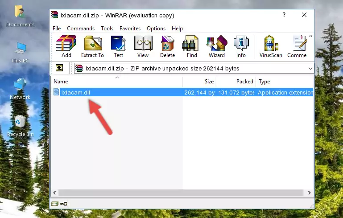Viewport: 343px width, 218px height.
Task: Select the Network desktop icon
Action: click(20, 89)
